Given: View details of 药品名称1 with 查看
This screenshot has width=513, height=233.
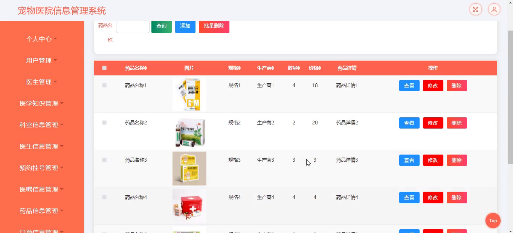Looking at the screenshot, I should click(x=409, y=86).
